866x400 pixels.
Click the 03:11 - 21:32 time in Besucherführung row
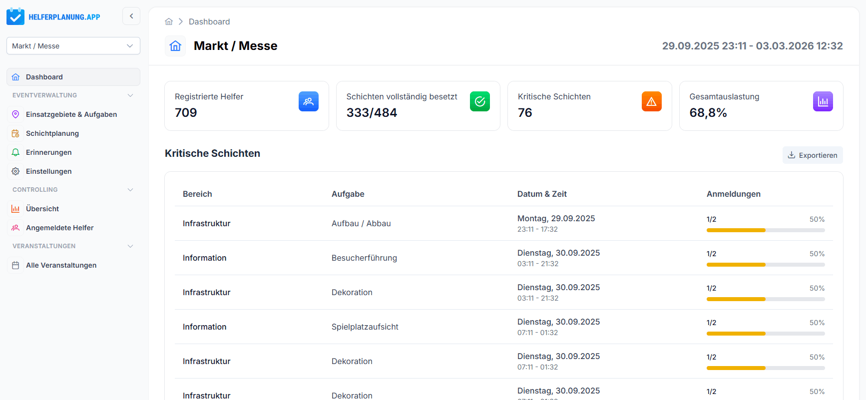pyautogui.click(x=538, y=264)
